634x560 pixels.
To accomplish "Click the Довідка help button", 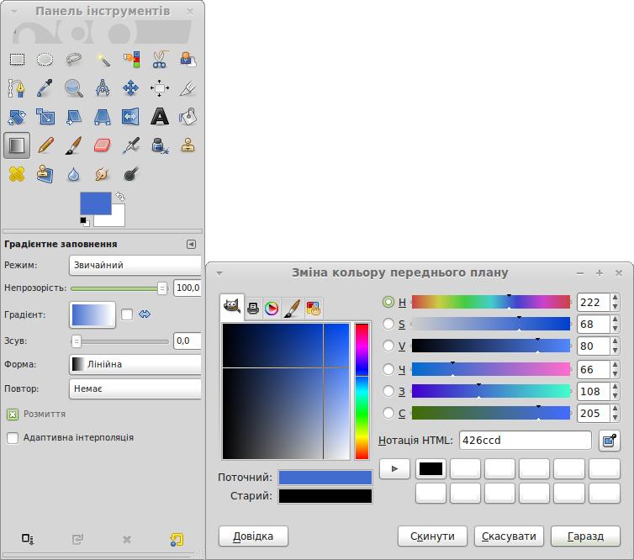I will coord(253,536).
